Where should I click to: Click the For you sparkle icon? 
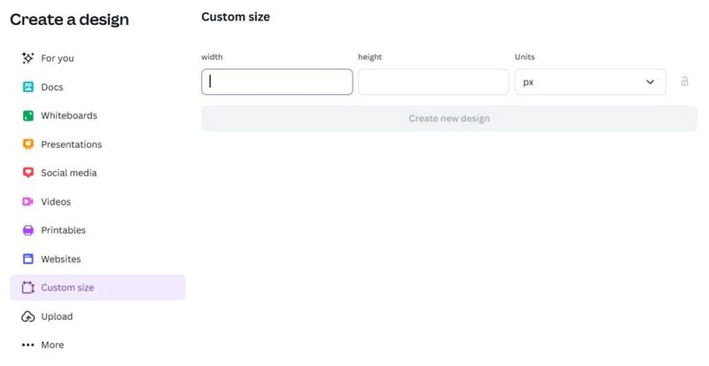(x=27, y=58)
